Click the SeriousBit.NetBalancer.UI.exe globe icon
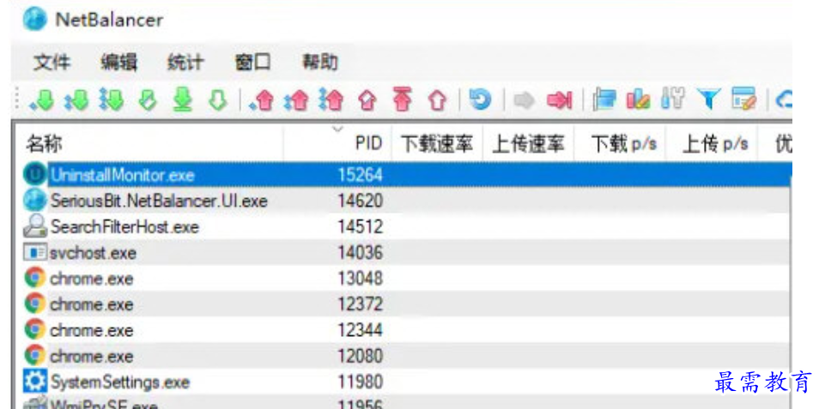The width and height of the screenshot is (819, 409). (x=34, y=201)
